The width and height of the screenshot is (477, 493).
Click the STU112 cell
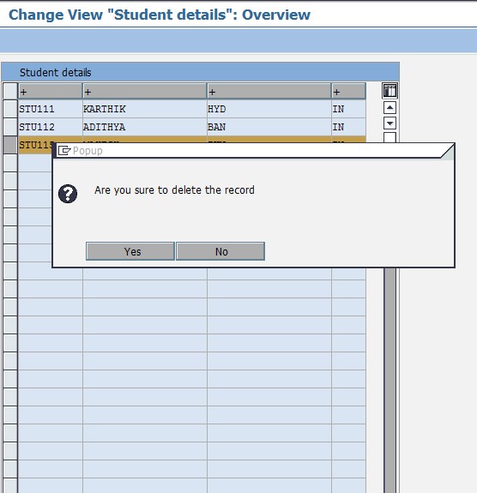[50, 127]
